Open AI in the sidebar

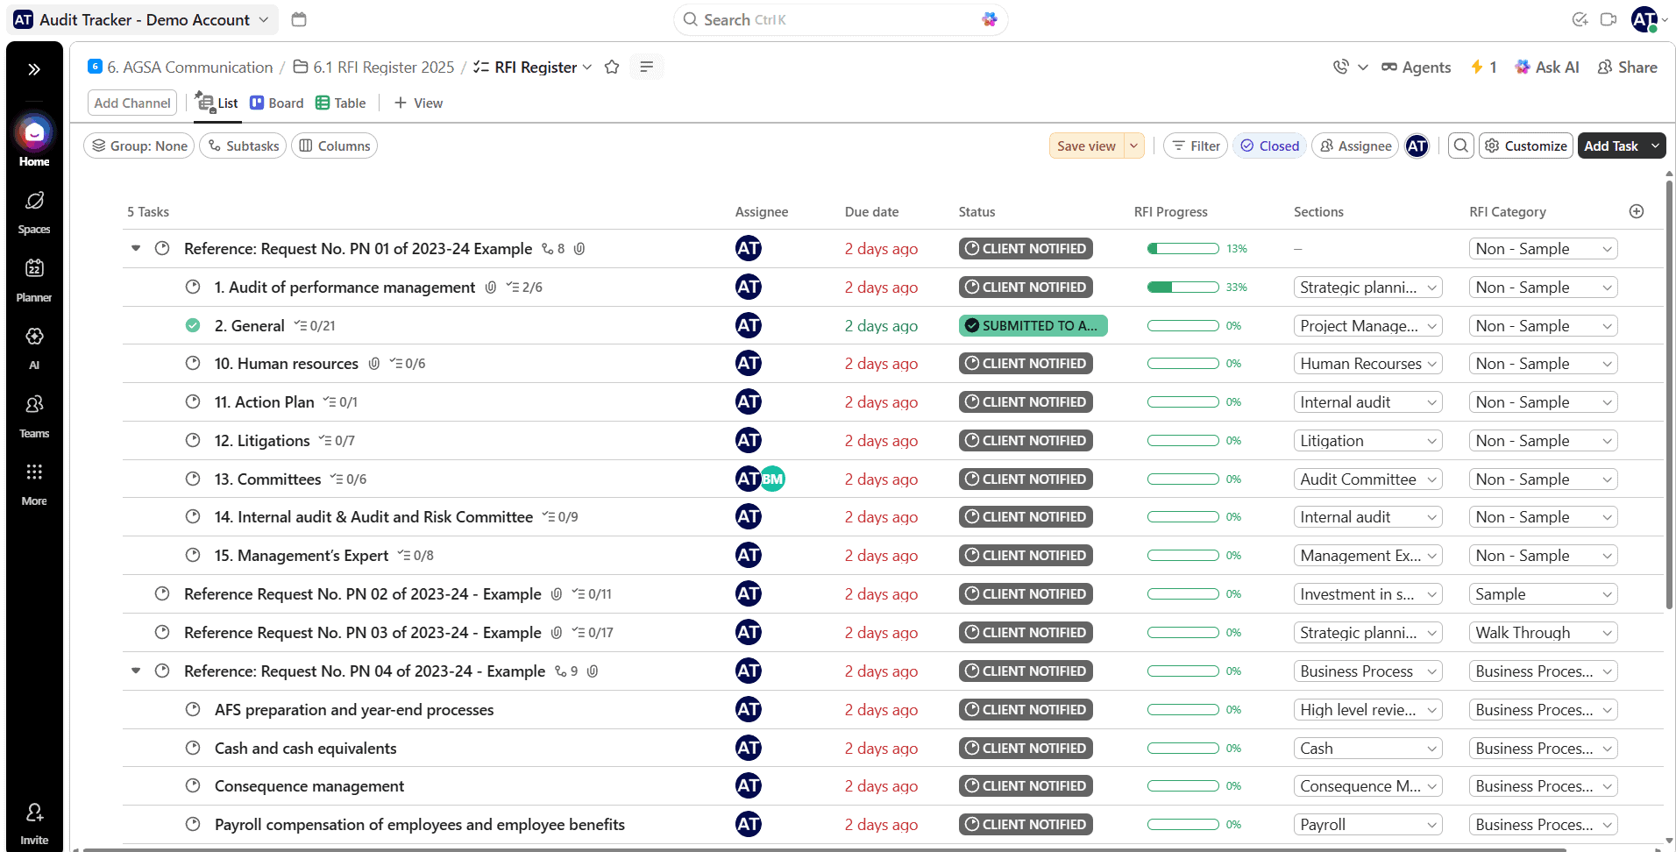34,347
